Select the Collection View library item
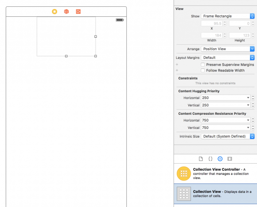 coord(215,194)
